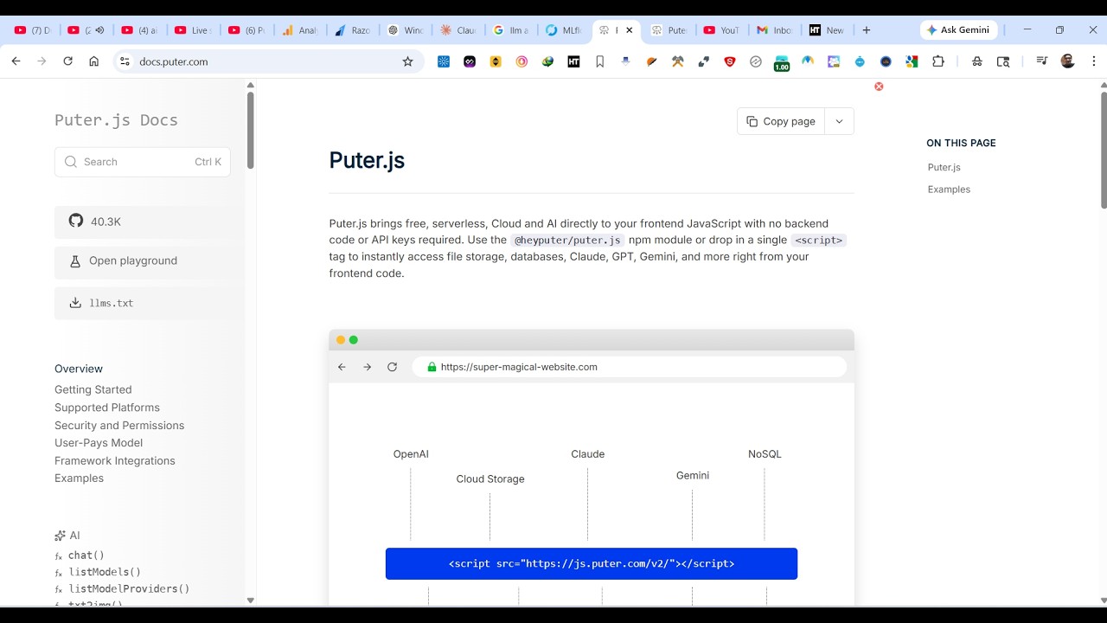Mute the audio-playing YouTube tab
The height and width of the screenshot is (623, 1107).
pos(99,29)
